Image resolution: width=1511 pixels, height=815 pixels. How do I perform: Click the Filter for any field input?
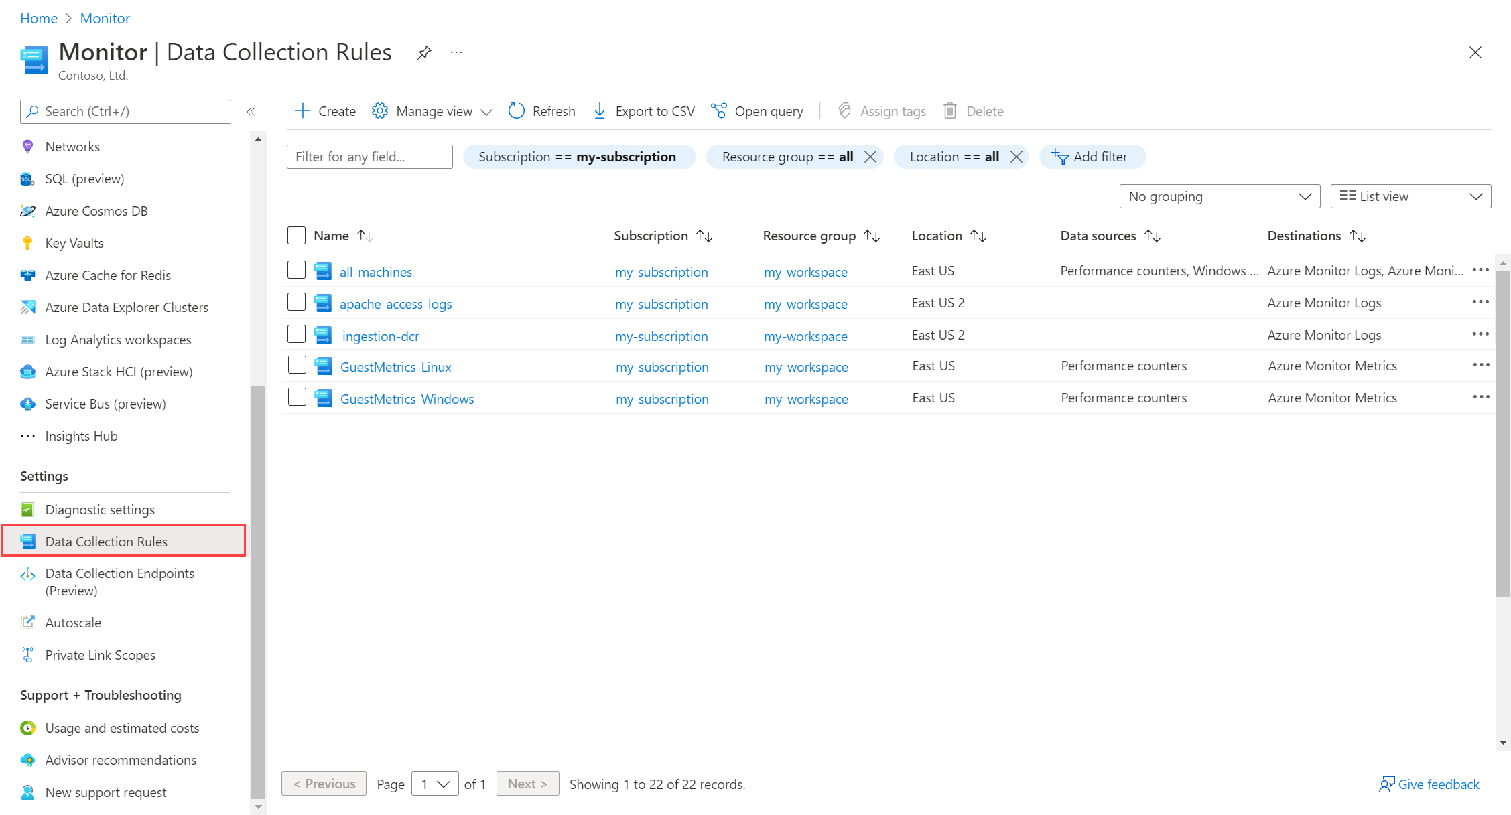(x=369, y=157)
